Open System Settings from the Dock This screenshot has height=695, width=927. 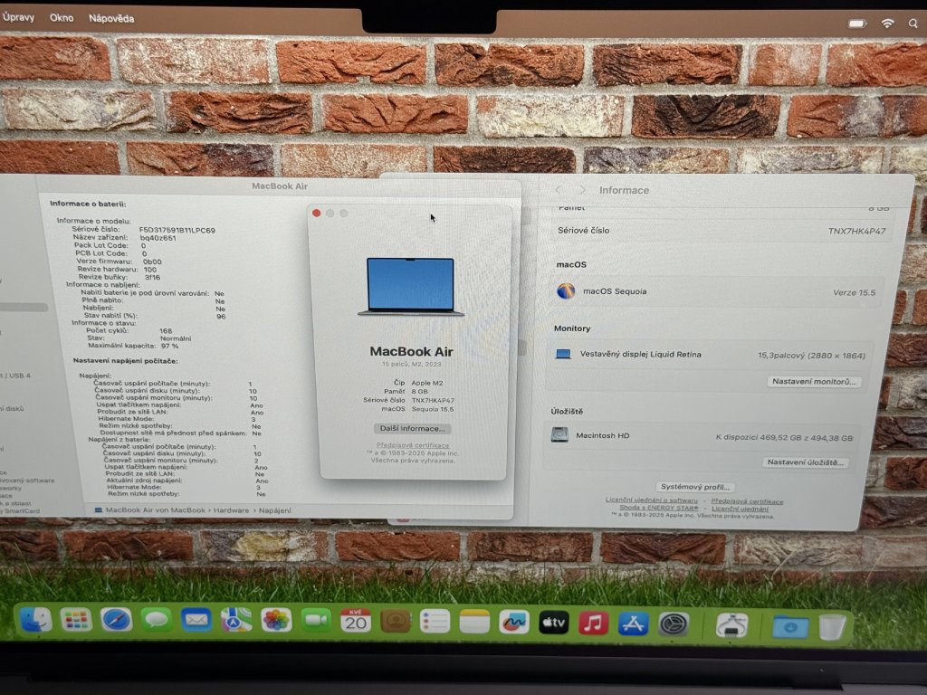674,624
